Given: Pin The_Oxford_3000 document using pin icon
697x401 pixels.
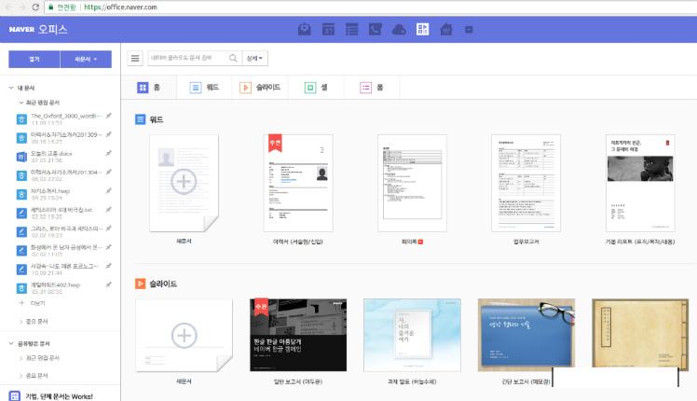Looking at the screenshot, I should (x=108, y=116).
